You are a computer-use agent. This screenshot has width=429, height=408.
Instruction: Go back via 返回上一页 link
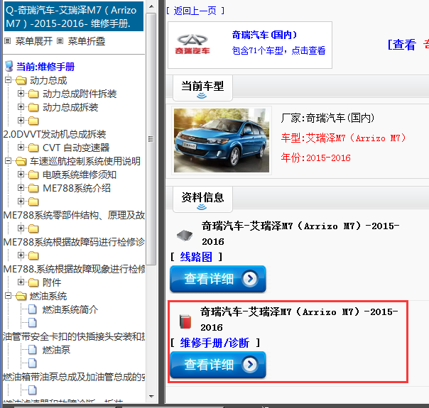point(195,11)
